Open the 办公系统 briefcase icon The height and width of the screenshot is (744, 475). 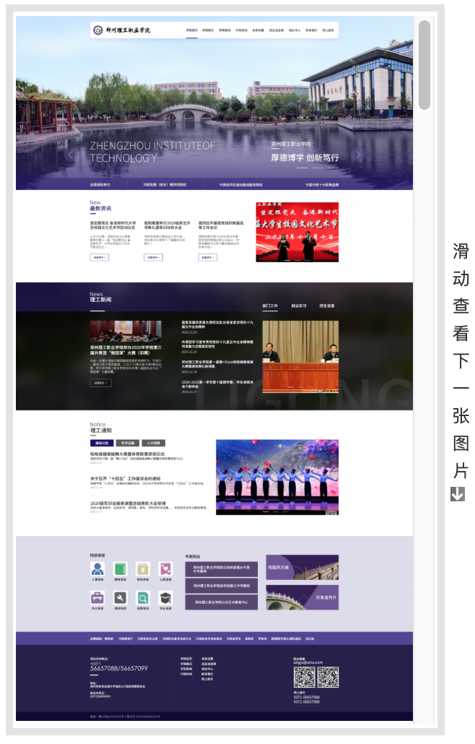[x=97, y=598]
